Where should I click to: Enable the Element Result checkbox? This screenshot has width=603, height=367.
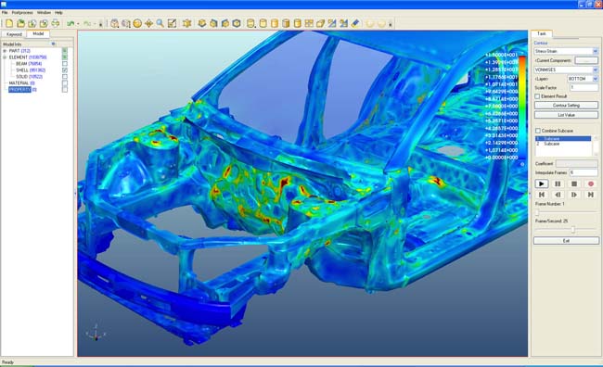point(538,96)
